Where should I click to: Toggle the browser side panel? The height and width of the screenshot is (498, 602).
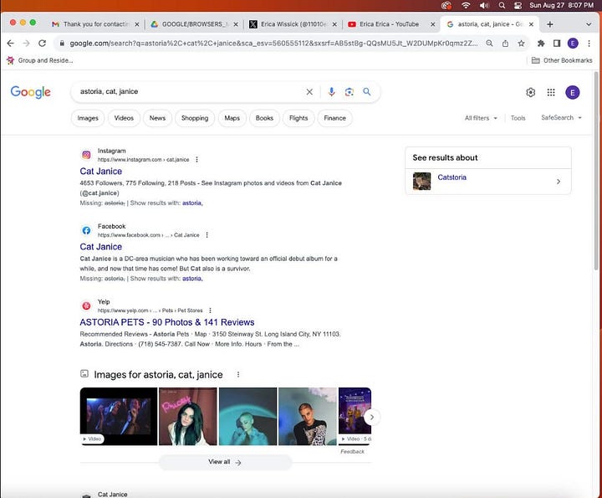tap(557, 44)
